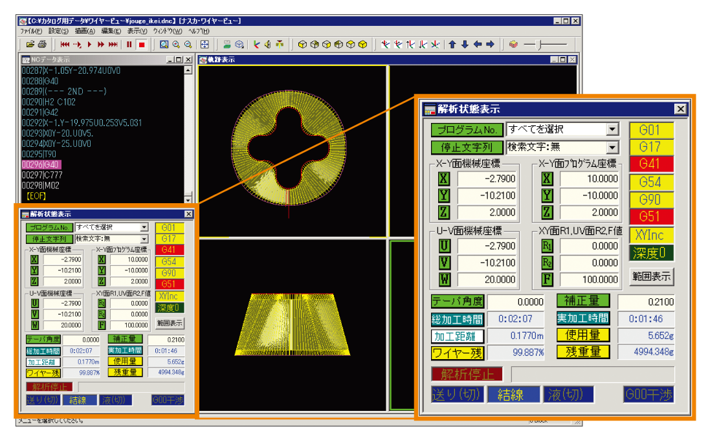Screen dimensions: 708x440
Task: Click NC data list scroll-down arrow
Action: (x=188, y=199)
